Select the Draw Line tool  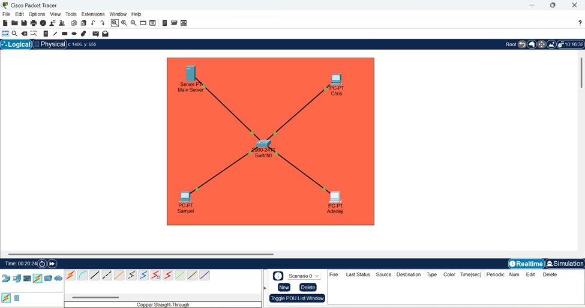(x=55, y=34)
